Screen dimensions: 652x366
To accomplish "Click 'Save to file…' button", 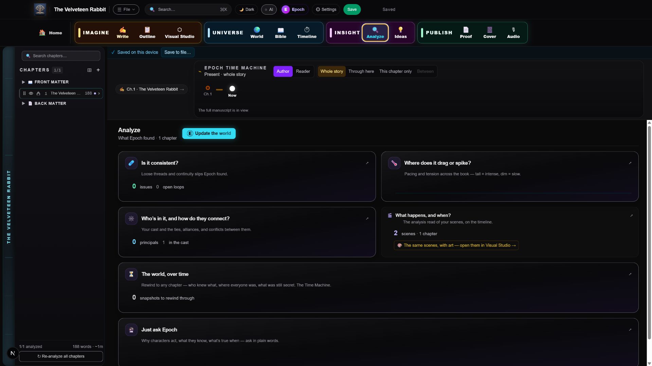I will click(x=178, y=52).
